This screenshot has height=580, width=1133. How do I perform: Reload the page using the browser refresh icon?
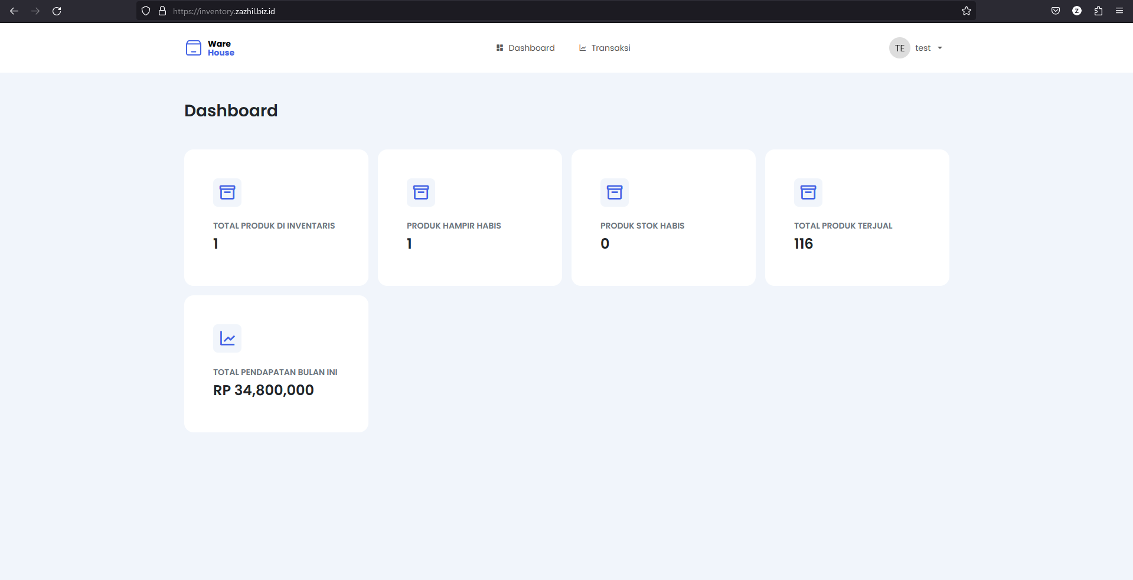(x=57, y=11)
